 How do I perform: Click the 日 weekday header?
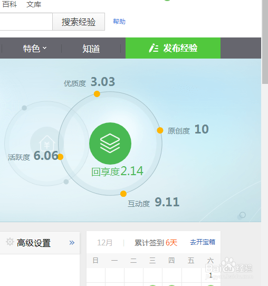(95, 261)
